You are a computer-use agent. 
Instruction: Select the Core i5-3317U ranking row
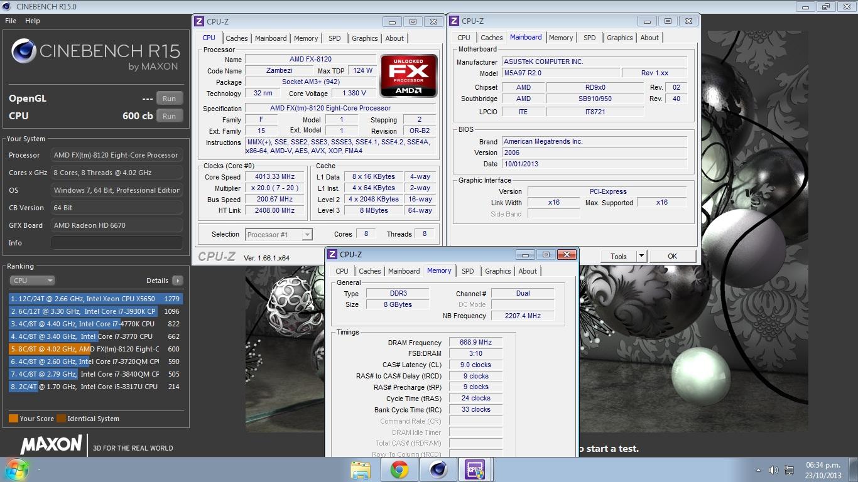click(95, 387)
